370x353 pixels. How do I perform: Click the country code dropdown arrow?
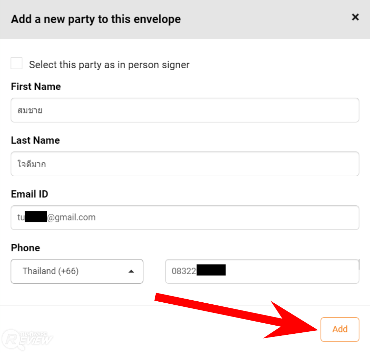(132, 271)
